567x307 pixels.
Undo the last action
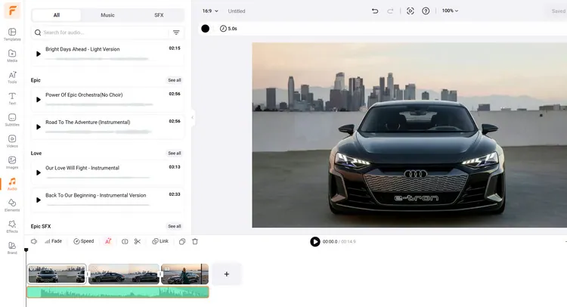tap(375, 11)
